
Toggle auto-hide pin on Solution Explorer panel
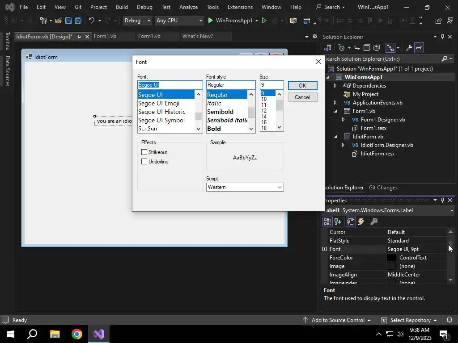(x=442, y=37)
